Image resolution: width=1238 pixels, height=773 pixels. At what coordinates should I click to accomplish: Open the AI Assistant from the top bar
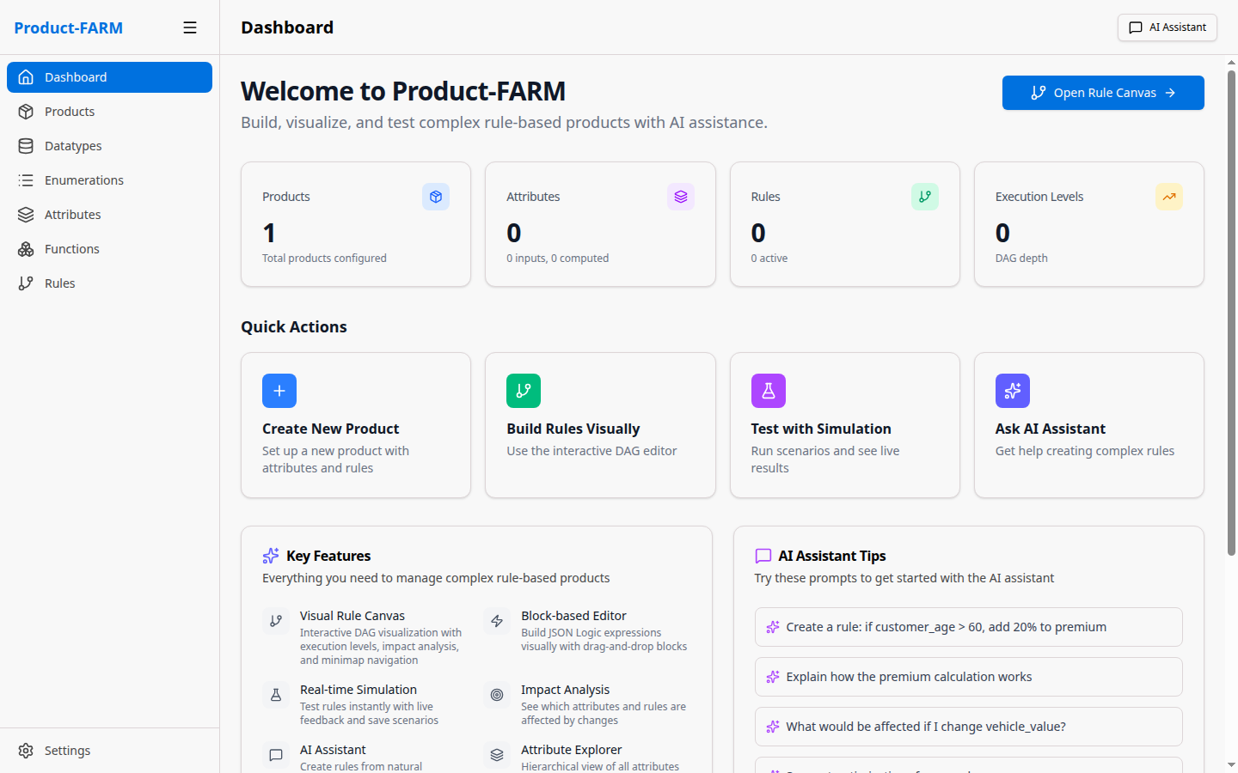click(1167, 27)
